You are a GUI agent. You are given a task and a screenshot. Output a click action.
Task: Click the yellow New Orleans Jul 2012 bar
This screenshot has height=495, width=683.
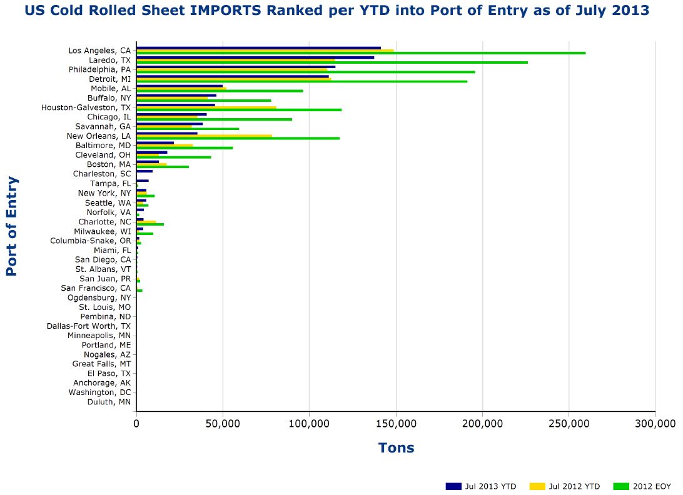tap(204, 136)
